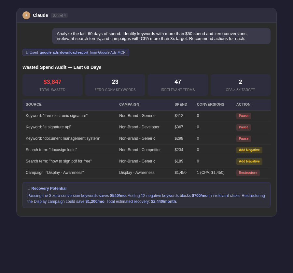
Task: Pause the "document management system" keyword
Action: (244, 138)
